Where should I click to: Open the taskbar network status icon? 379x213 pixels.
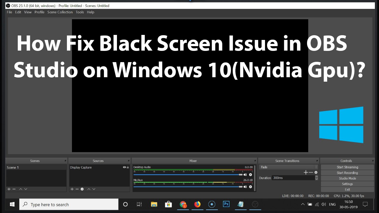coord(317,204)
